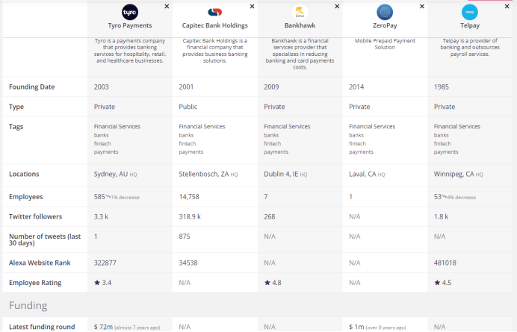Close the Telpay column
This screenshot has width=517, height=332.
coord(507,6)
